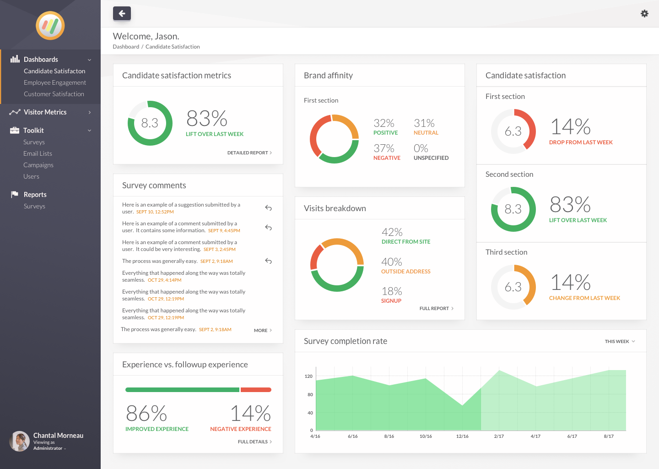The height and width of the screenshot is (469, 659).
Task: Open Surveys under Toolkit
Action: pyautogui.click(x=34, y=142)
